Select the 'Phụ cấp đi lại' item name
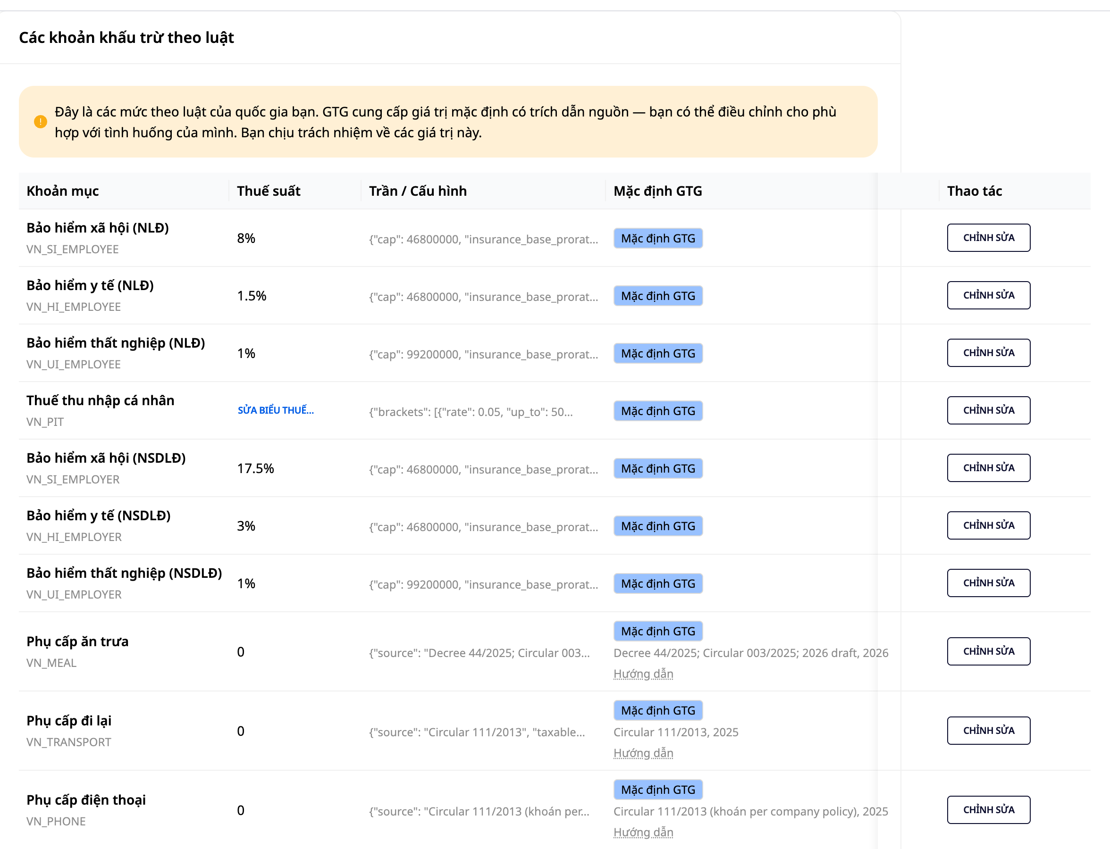This screenshot has width=1110, height=849. [69, 721]
